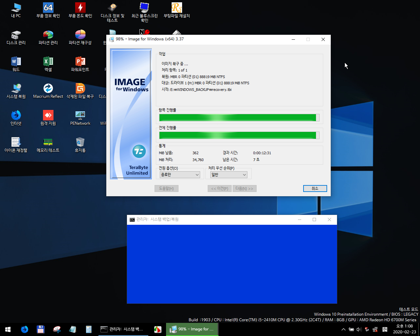The height and width of the screenshot is (336, 420).
Task: Open 삭제된 파일 복구 desktop icon
Action: click(80, 91)
